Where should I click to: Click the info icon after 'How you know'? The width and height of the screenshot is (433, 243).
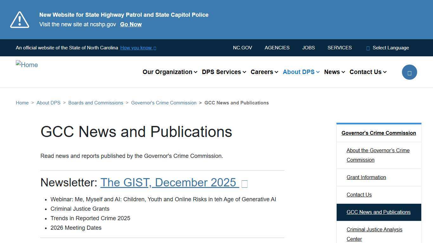coord(154,48)
